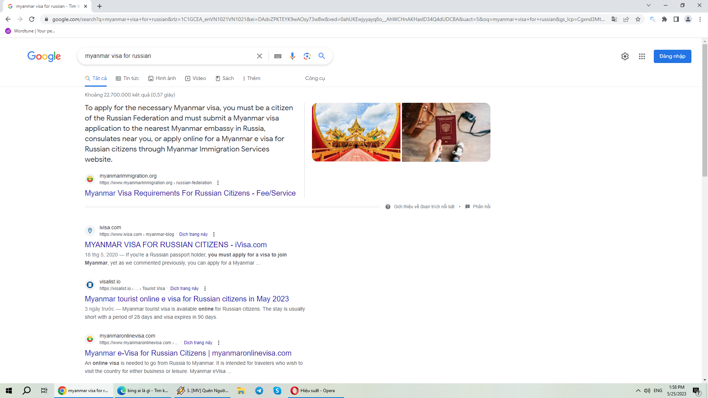This screenshot has height=398, width=708.
Task: Close the myanmar visa for russian tab
Action: pyautogui.click(x=86, y=6)
